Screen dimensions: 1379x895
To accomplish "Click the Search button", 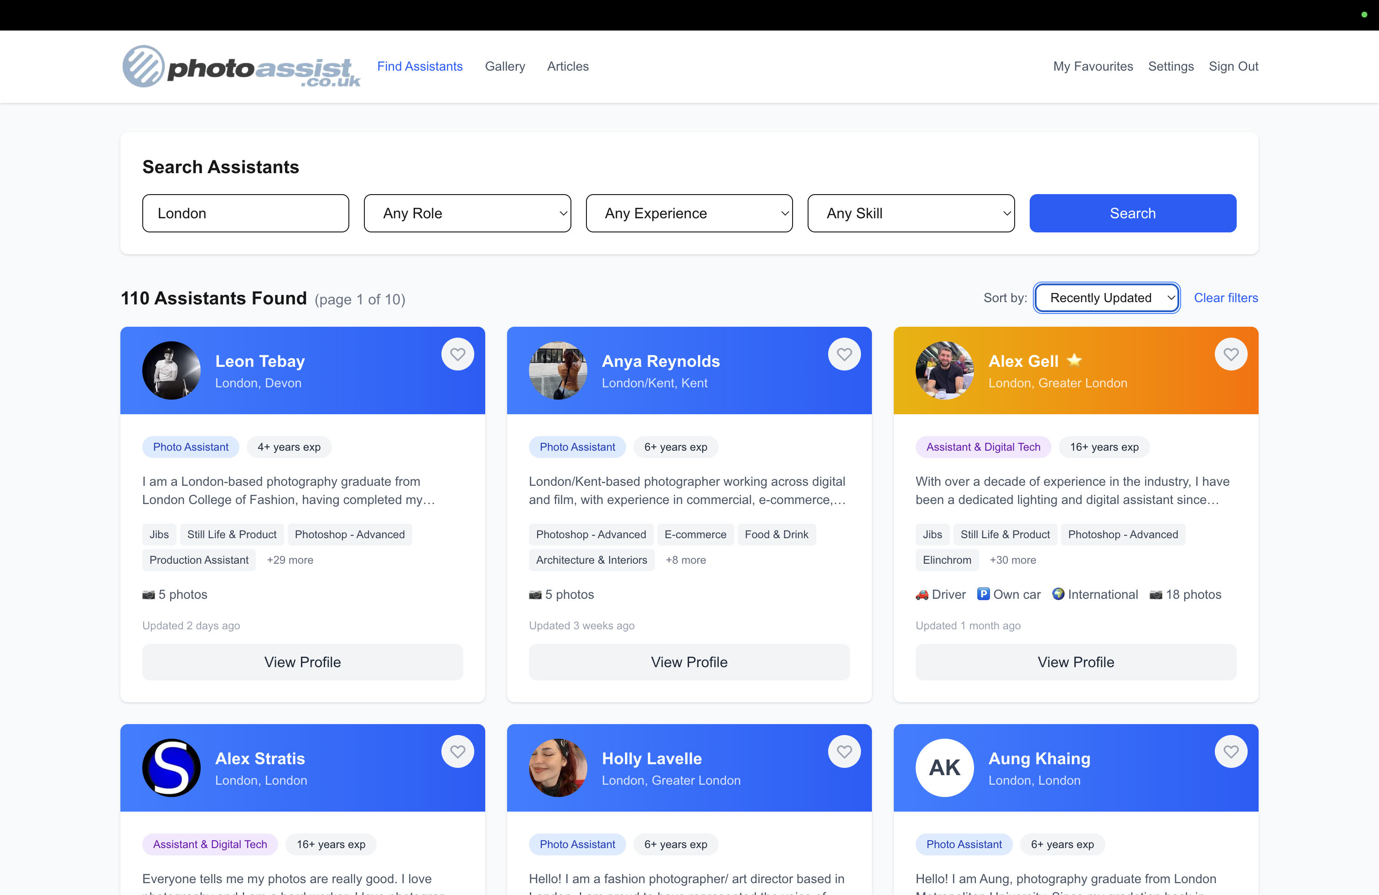I will pyautogui.click(x=1132, y=213).
